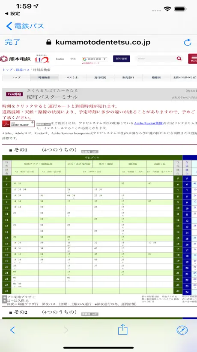Click the 採用情報 button
The width and height of the screenshot is (197, 352).
(x=121, y=59)
